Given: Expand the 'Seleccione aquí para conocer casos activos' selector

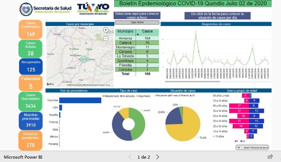Looking at the screenshot, I should 136,15.
